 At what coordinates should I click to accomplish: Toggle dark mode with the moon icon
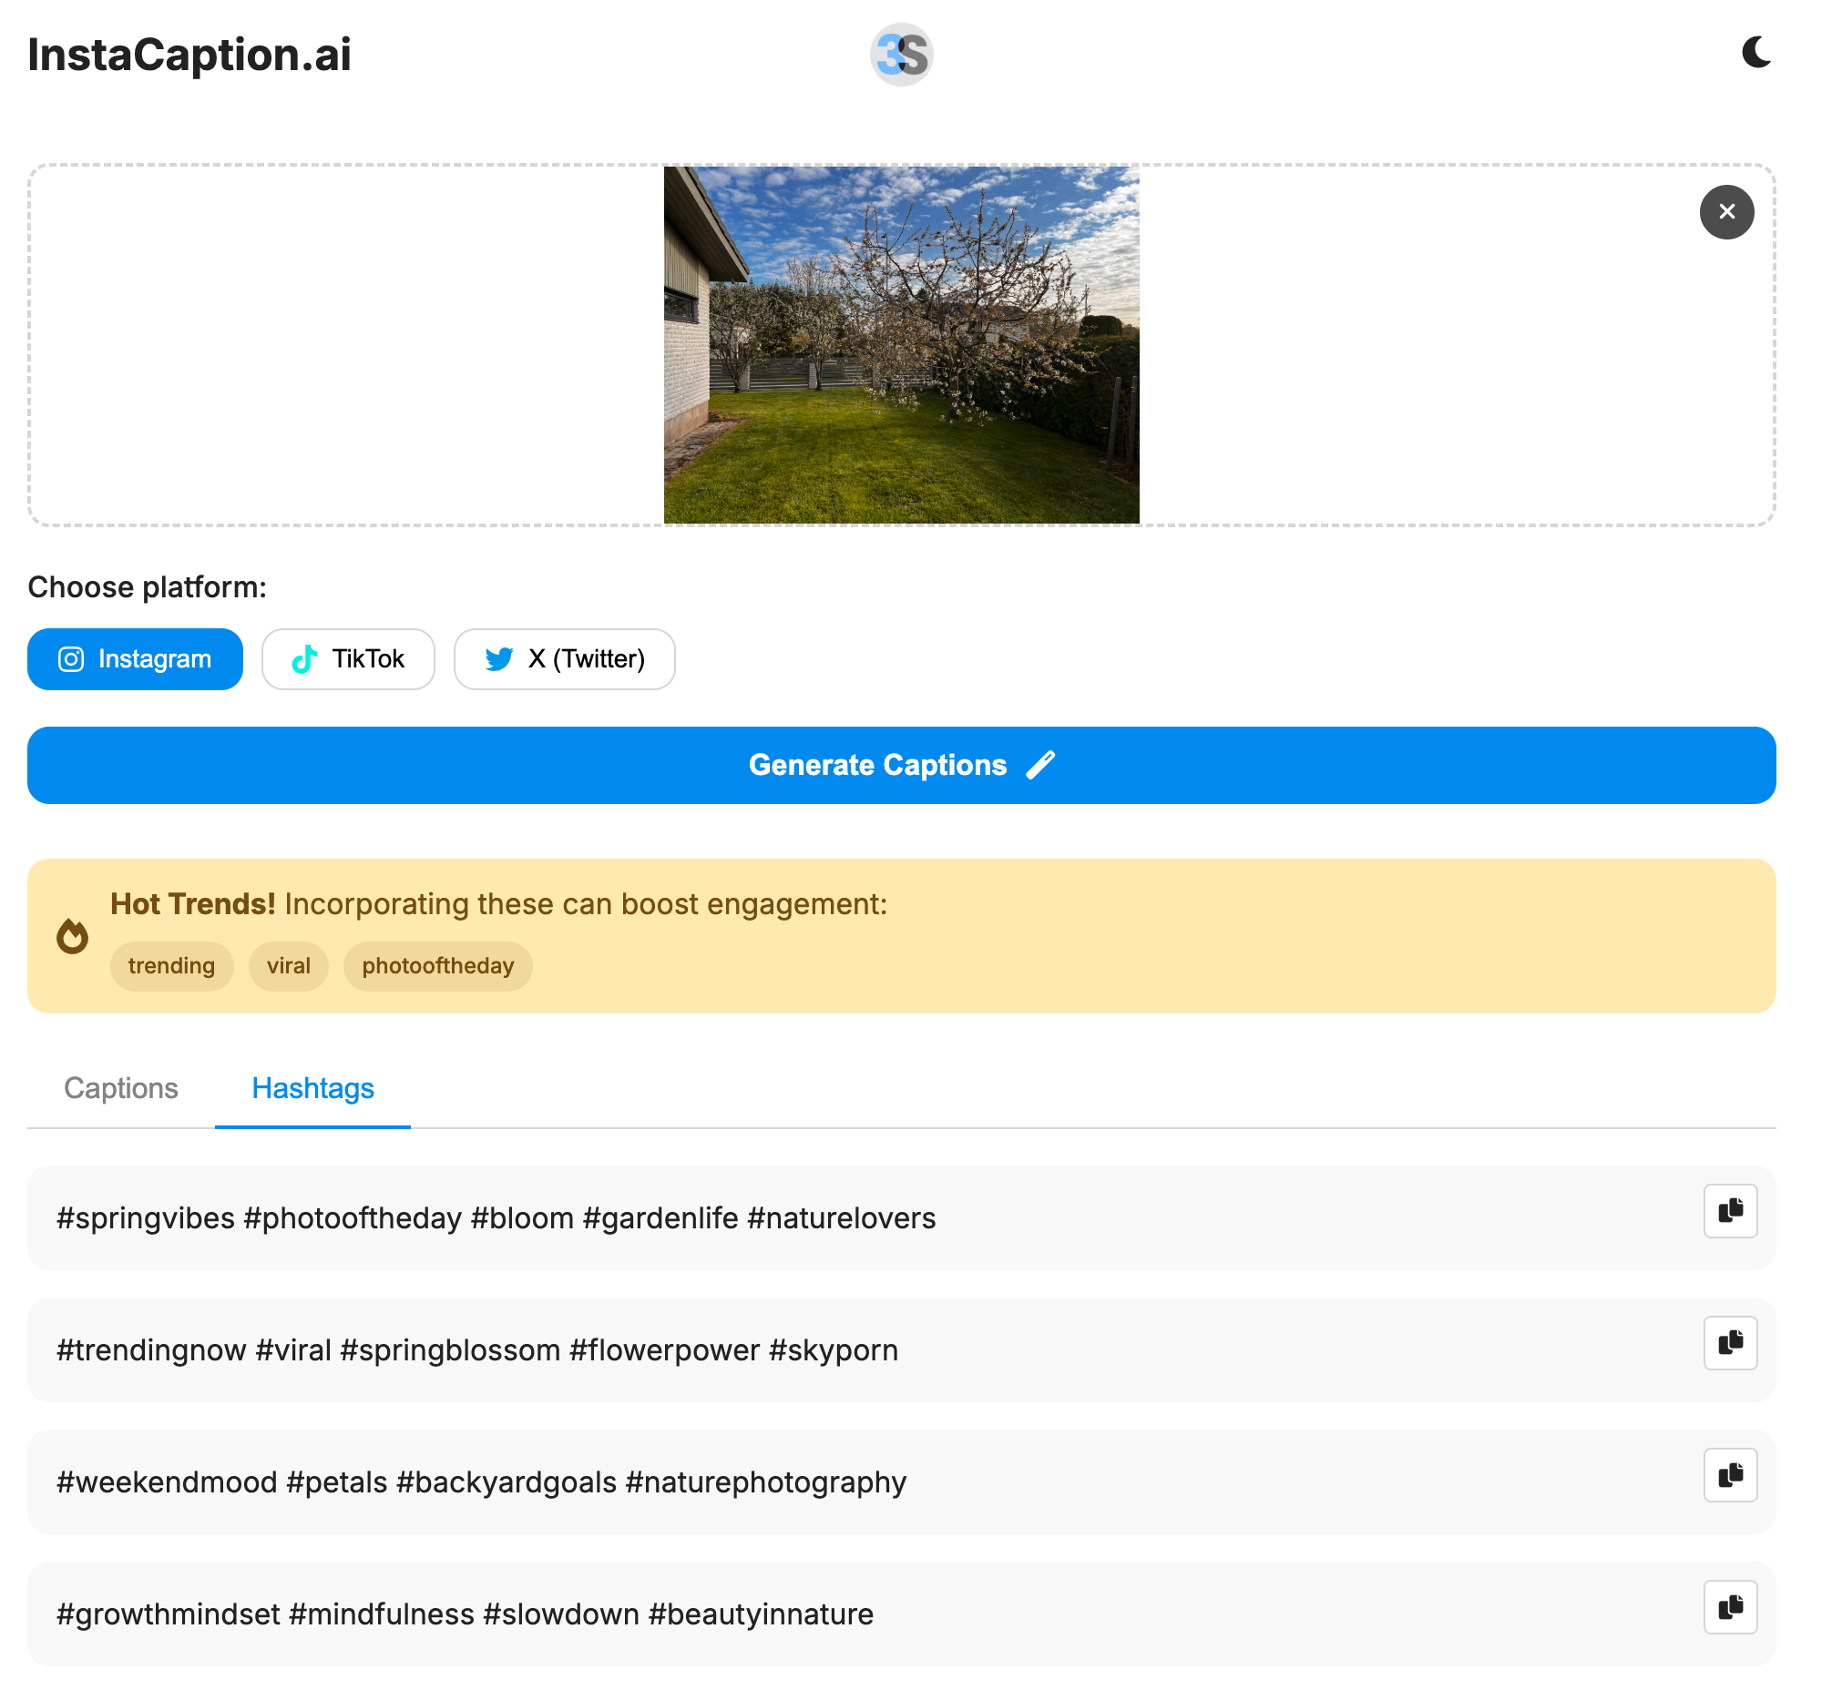click(x=1755, y=53)
